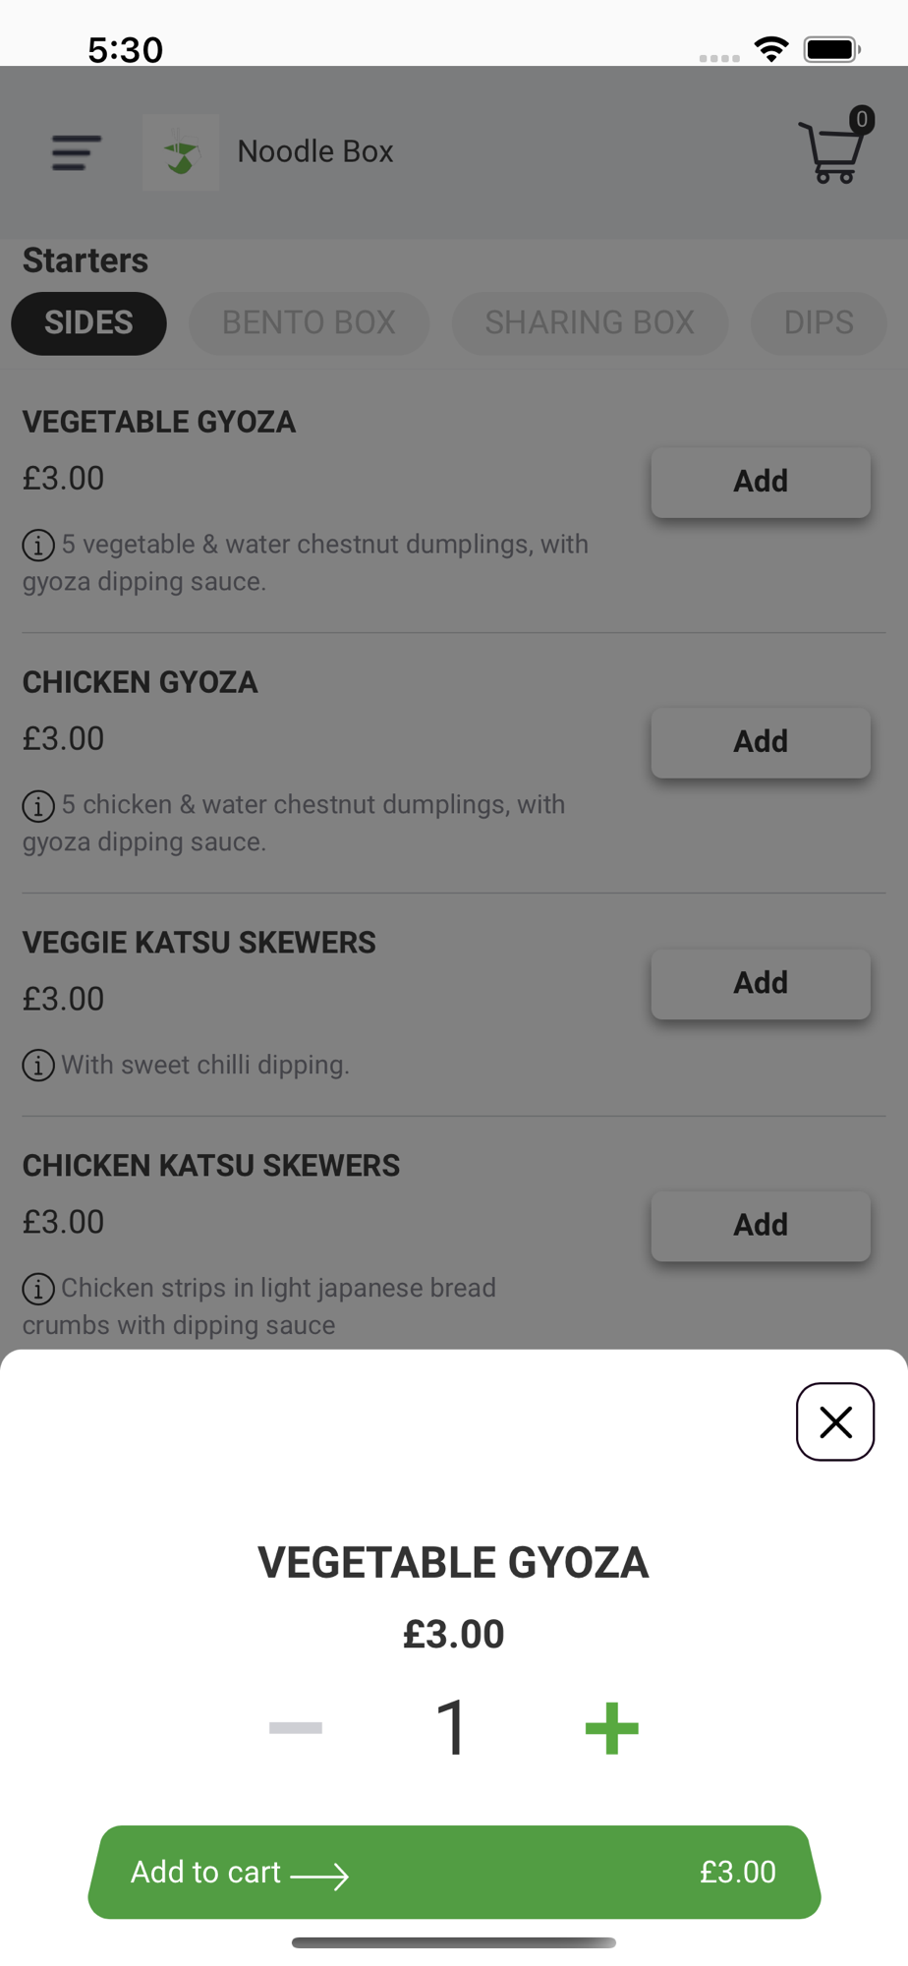908x1966 pixels.
Task: Select the SIDES category tab
Action: [88, 322]
